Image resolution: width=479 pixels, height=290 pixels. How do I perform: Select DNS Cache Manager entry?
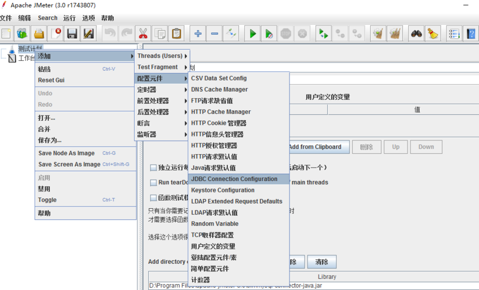point(239,89)
